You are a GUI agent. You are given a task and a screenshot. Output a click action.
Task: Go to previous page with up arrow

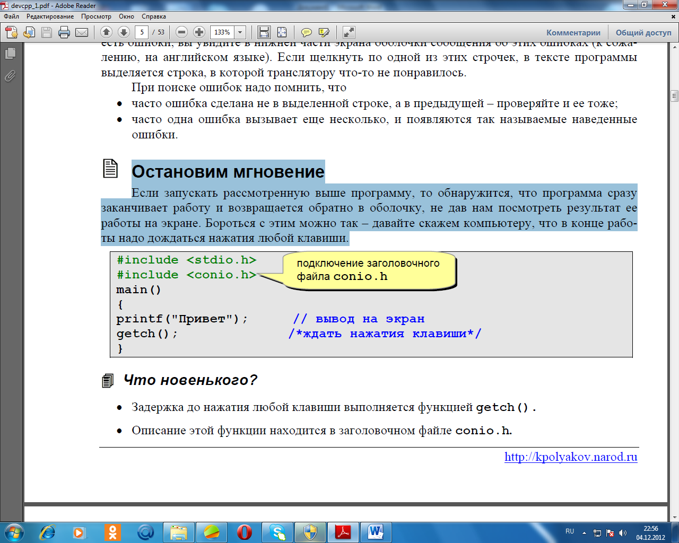tap(106, 32)
